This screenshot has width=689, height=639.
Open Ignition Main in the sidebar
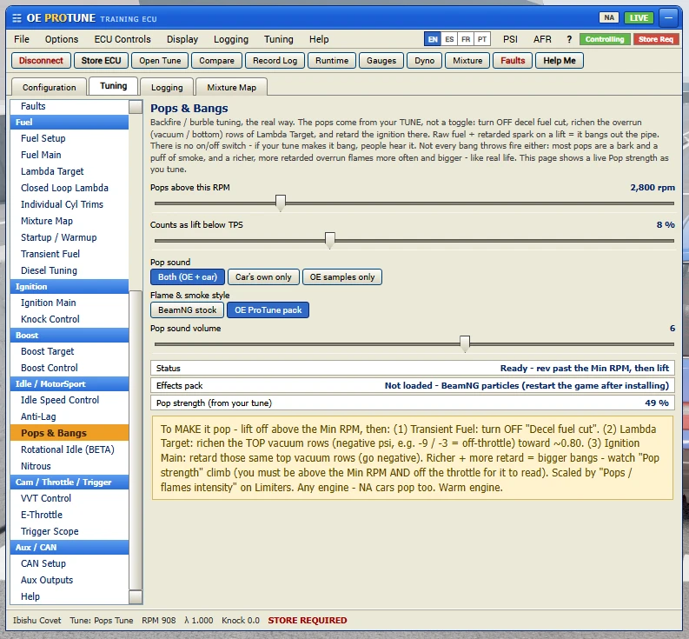[70, 303]
